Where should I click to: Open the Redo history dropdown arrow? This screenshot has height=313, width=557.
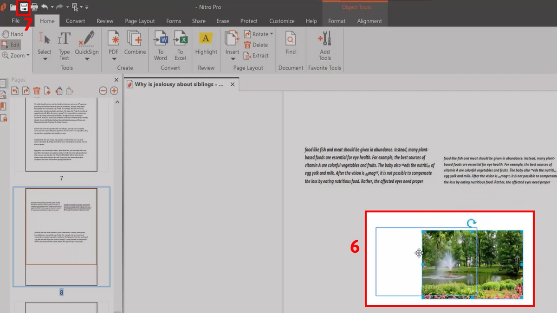pyautogui.click(x=67, y=7)
